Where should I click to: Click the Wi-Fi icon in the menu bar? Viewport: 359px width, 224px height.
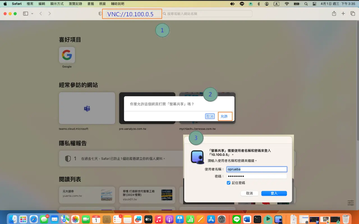[x=287, y=4]
